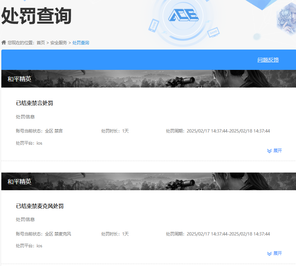
Task: Click the home icon in the breadcrumb
Action: click(4, 42)
